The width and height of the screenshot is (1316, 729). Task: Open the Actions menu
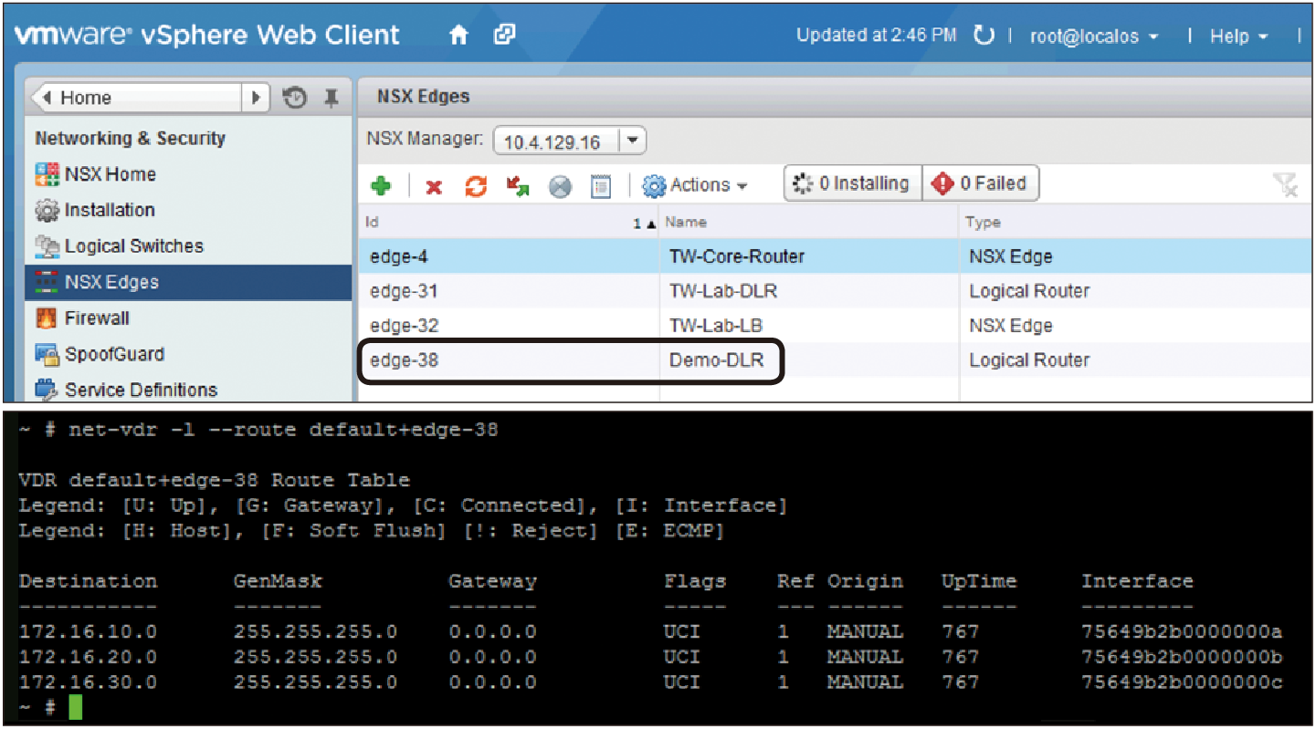[x=695, y=185]
